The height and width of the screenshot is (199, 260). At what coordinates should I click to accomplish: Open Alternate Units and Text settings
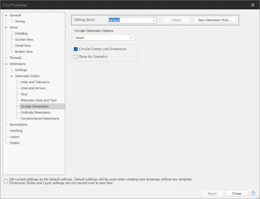[39, 101]
